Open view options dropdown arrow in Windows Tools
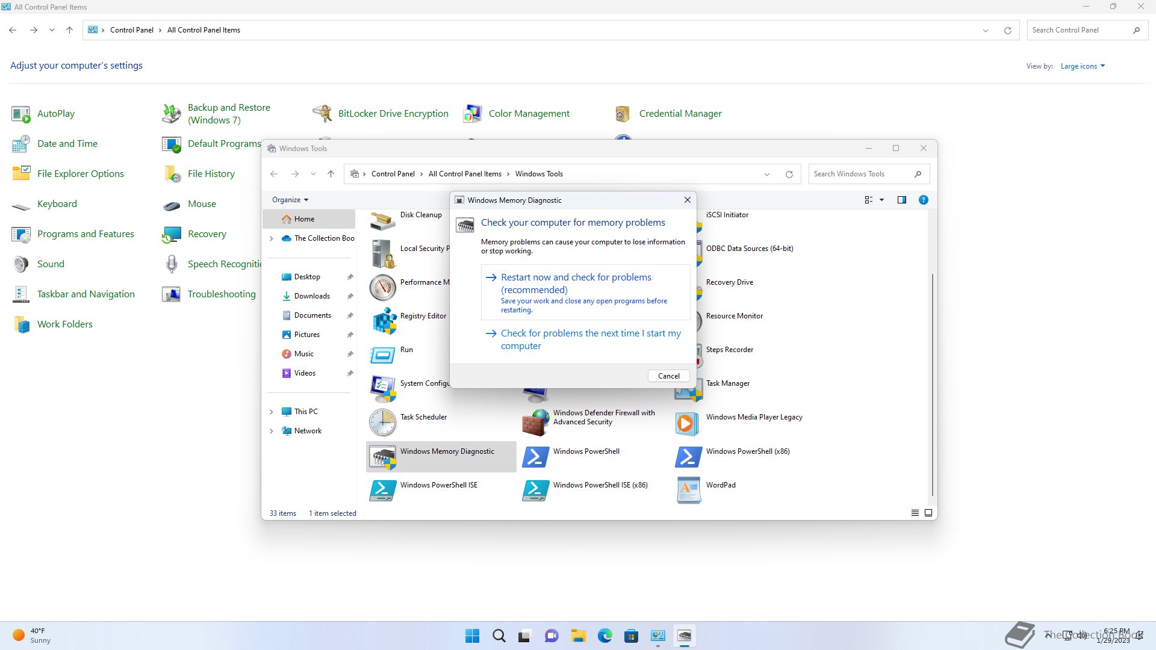This screenshot has height=650, width=1156. tap(881, 200)
